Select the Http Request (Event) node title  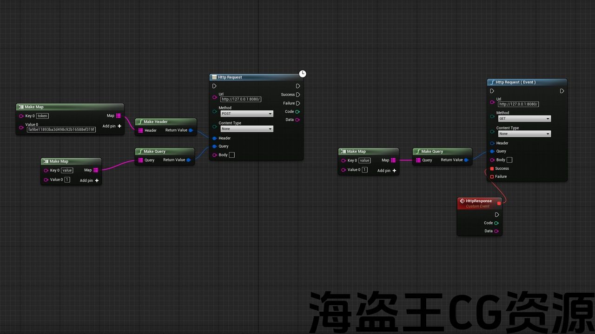(516, 82)
